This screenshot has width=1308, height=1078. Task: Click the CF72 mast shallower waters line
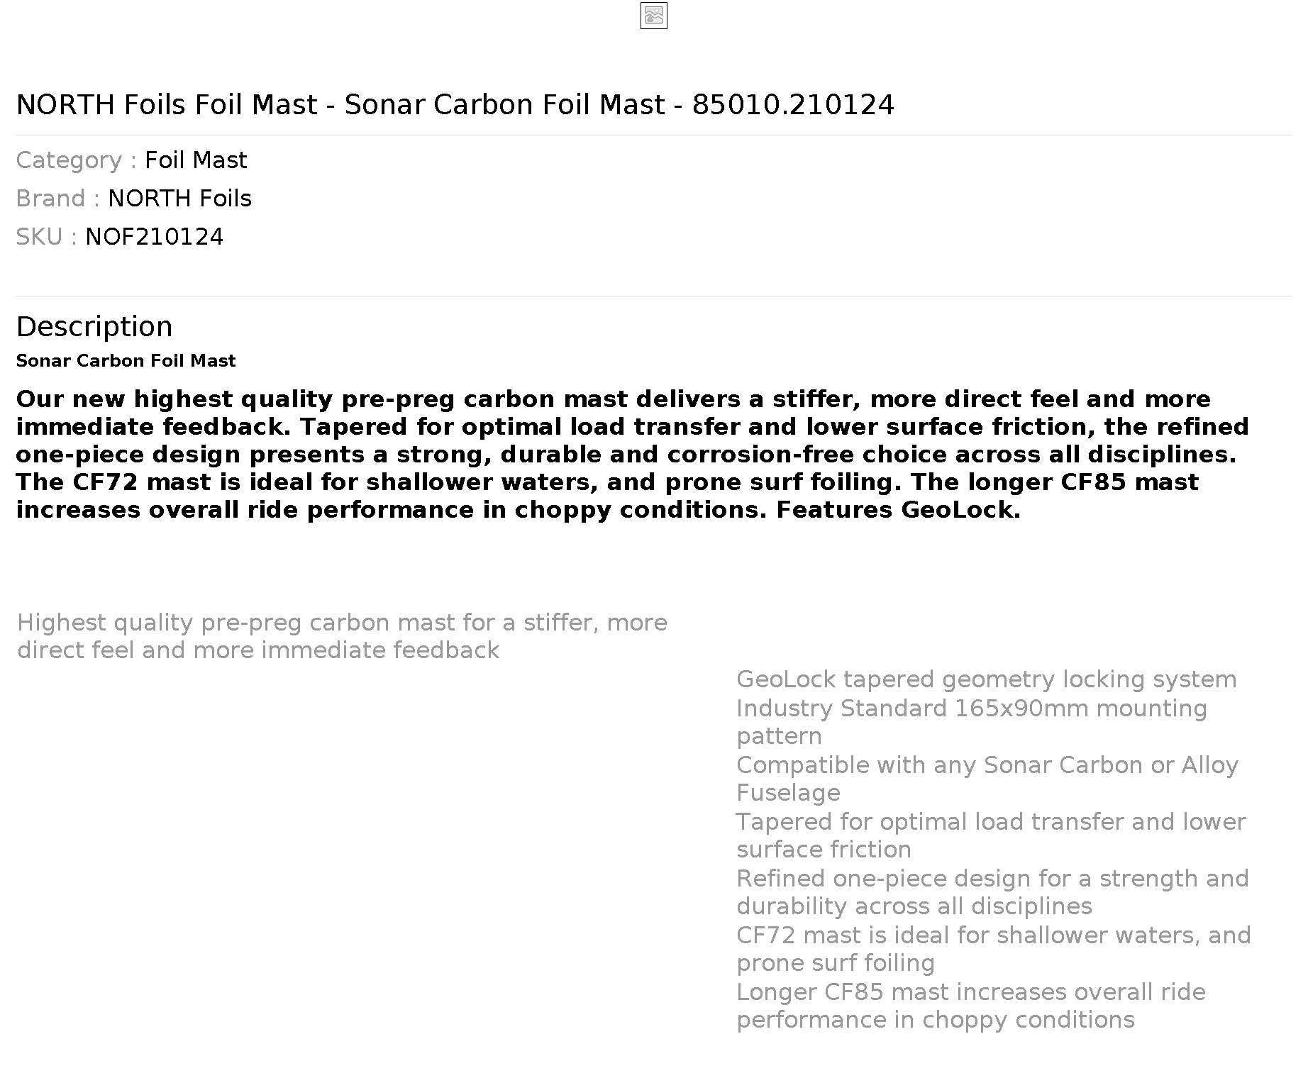pos(993,949)
